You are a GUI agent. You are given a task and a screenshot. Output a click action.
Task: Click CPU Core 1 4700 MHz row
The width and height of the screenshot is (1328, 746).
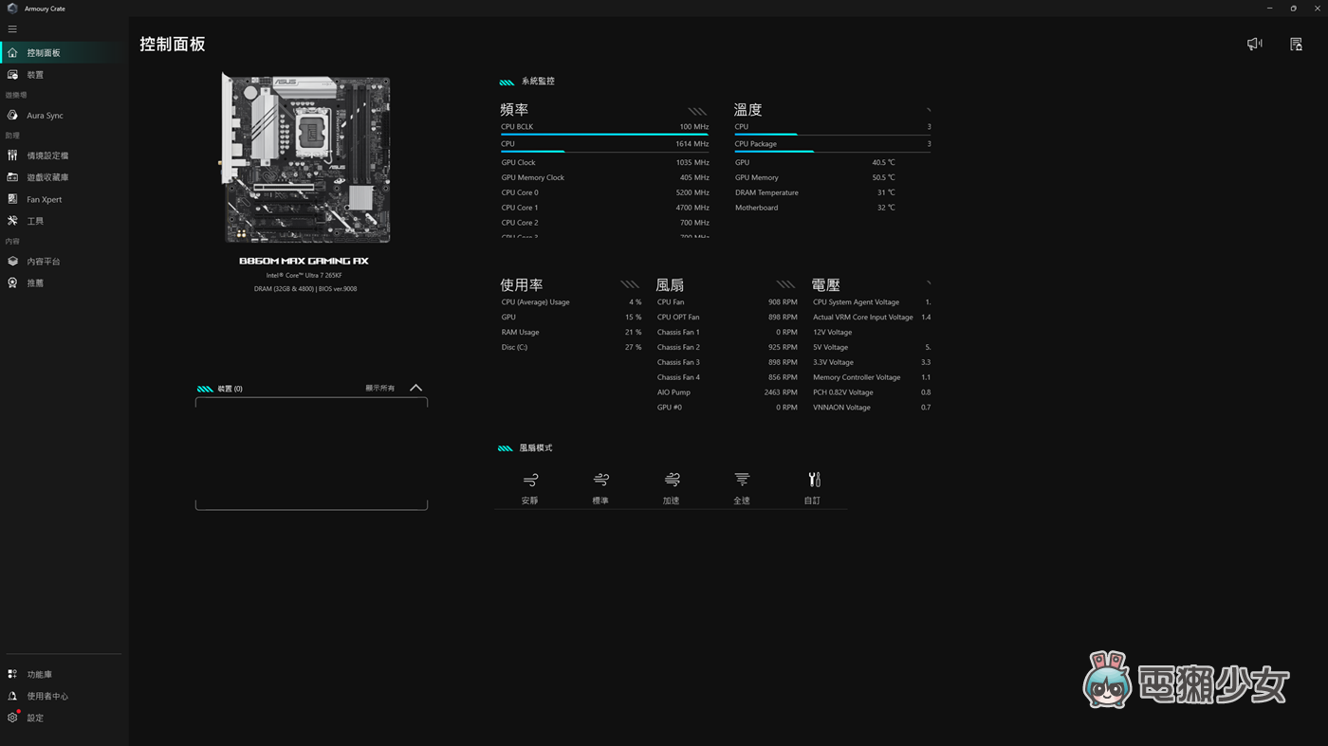pos(604,209)
